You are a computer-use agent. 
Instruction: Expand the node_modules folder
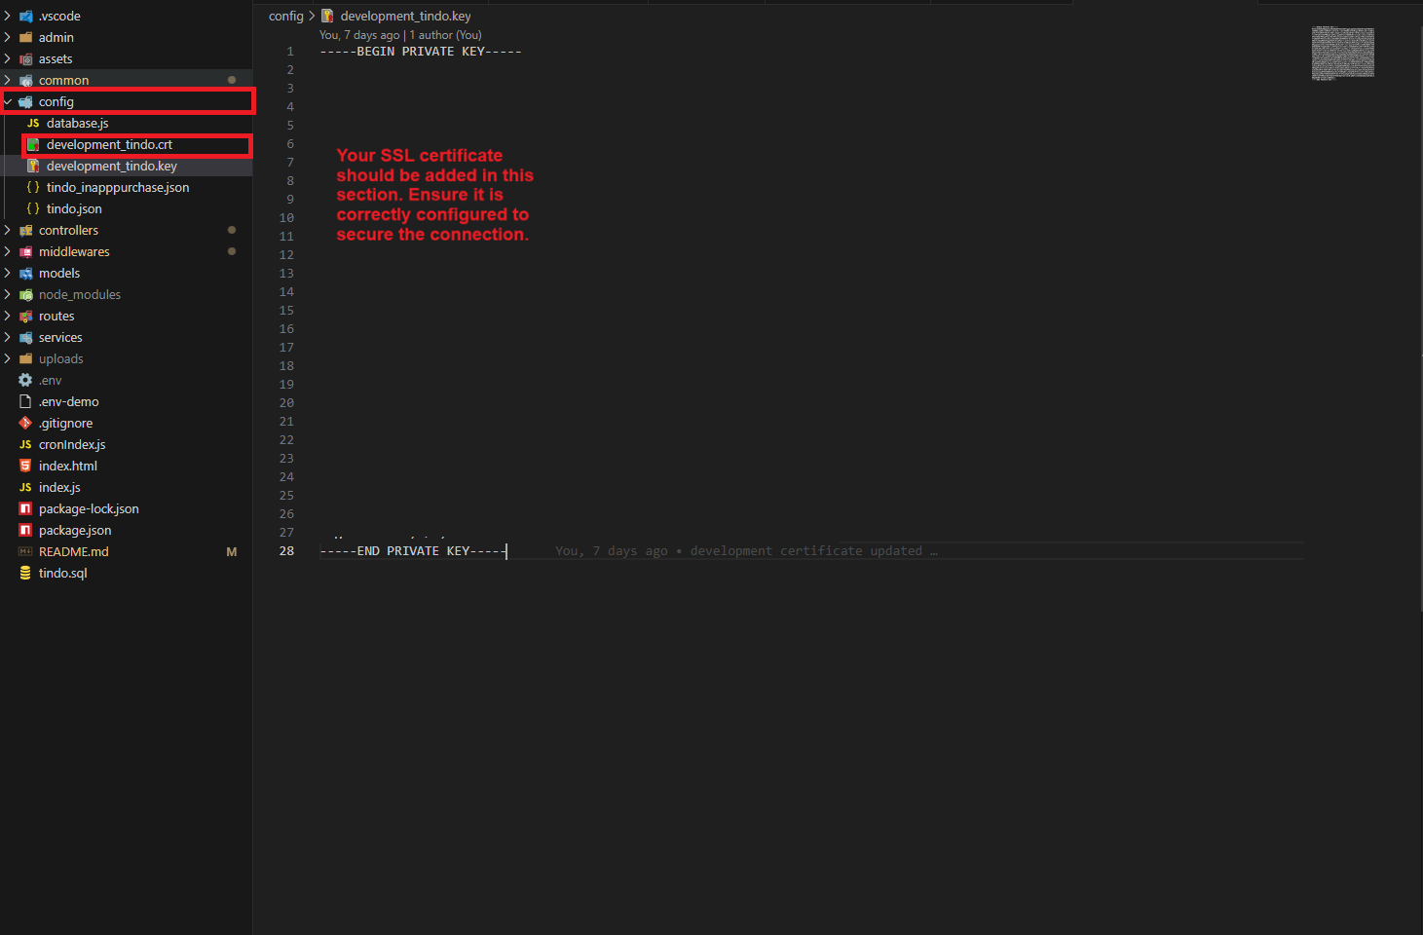click(8, 294)
